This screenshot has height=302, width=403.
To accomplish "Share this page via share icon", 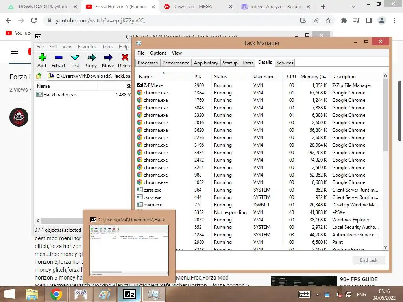I will (x=316, y=20).
